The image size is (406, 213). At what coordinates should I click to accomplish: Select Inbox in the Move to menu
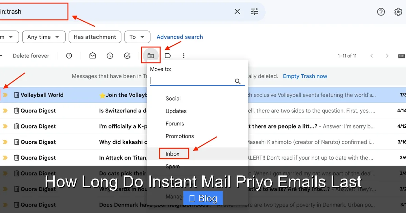click(x=173, y=153)
